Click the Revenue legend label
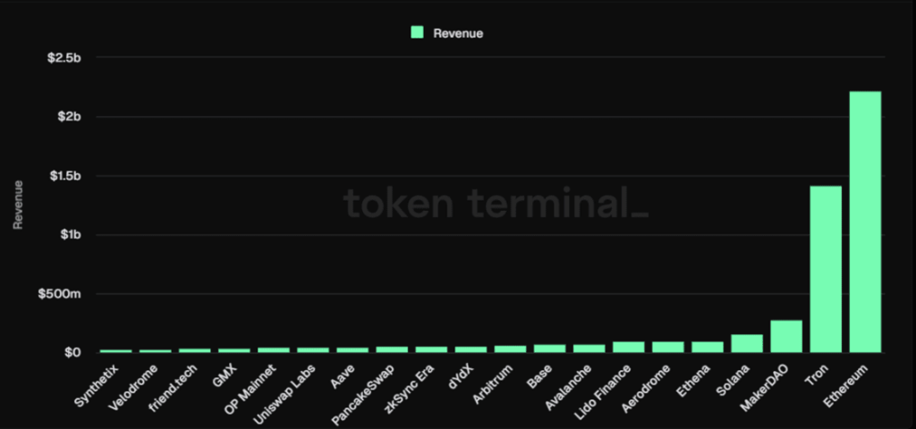916x429 pixels. pos(458,33)
